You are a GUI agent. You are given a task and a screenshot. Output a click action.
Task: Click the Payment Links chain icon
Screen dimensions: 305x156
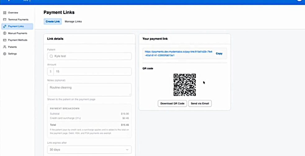[5, 26]
